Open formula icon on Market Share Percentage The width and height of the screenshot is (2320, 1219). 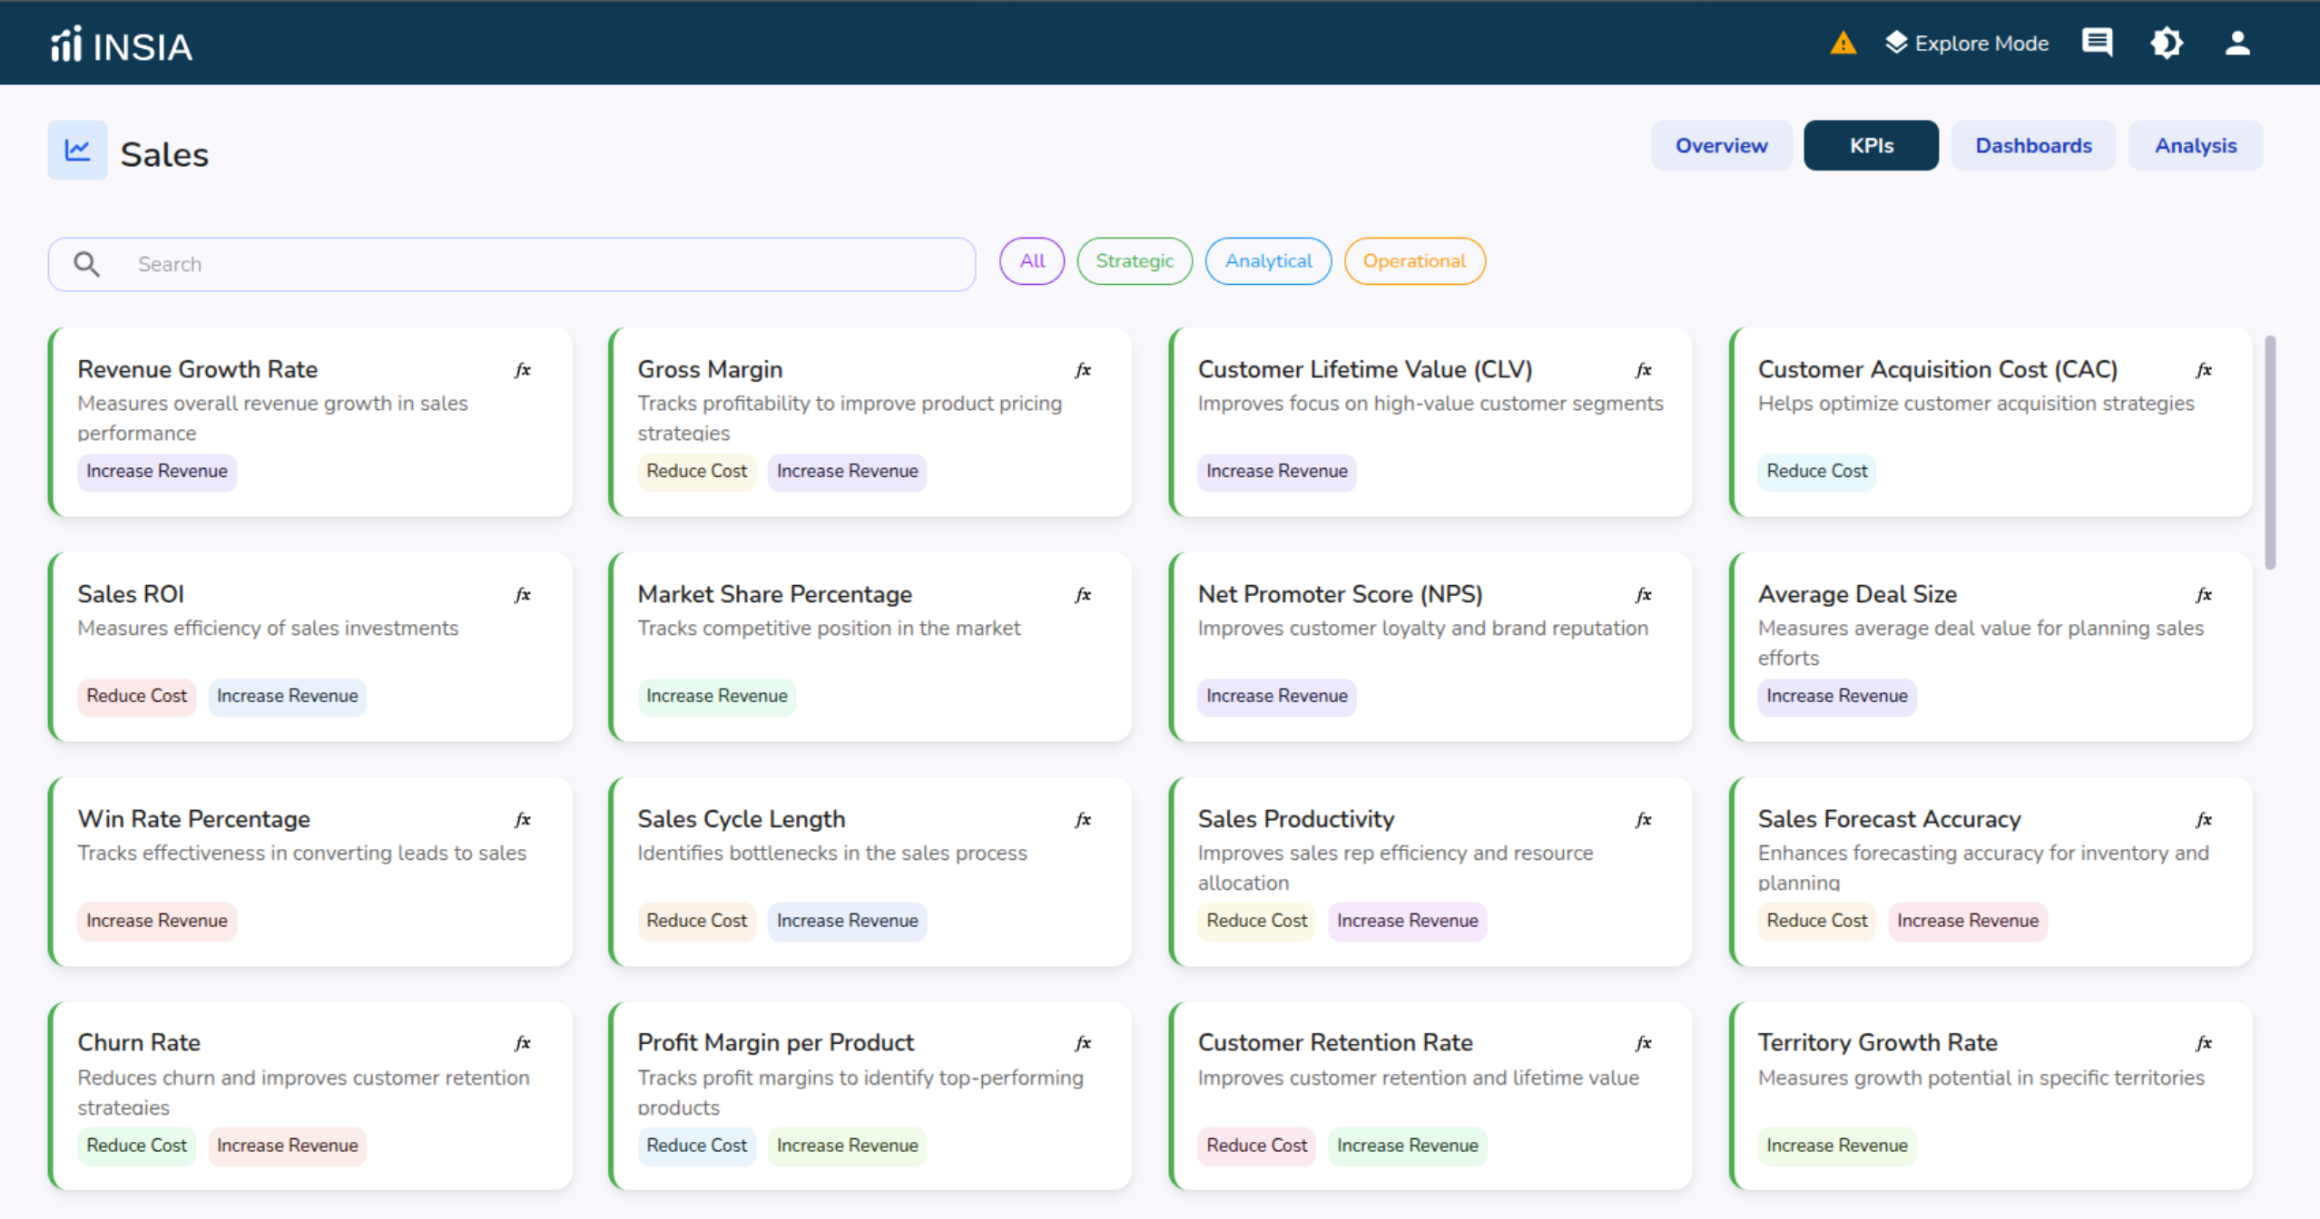[1083, 595]
